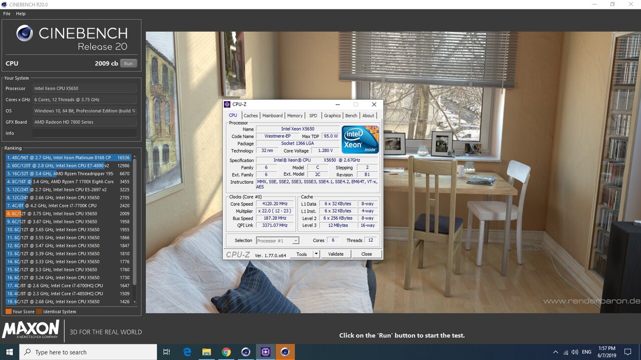The width and height of the screenshot is (641, 360).
Task: Open the Action Center notifications icon
Action: tap(627, 352)
